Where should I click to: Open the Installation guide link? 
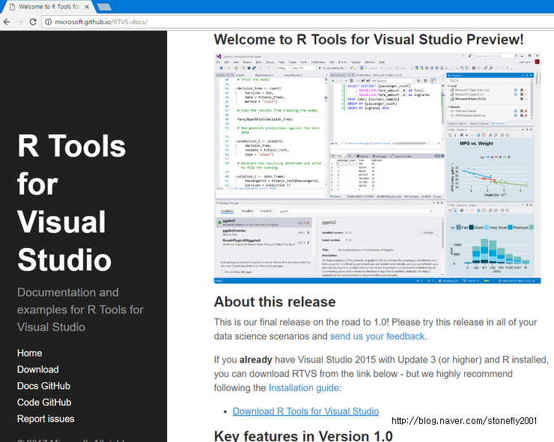pos(304,388)
